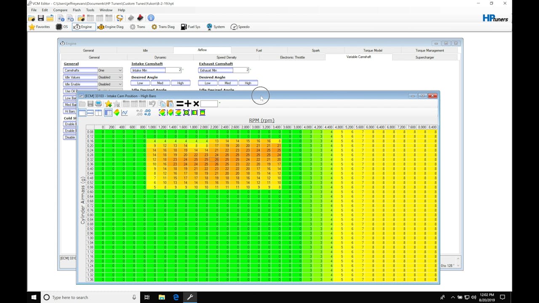This screenshot has height=303, width=539.
Task: Click the plus add-value icon
Action: (188, 104)
